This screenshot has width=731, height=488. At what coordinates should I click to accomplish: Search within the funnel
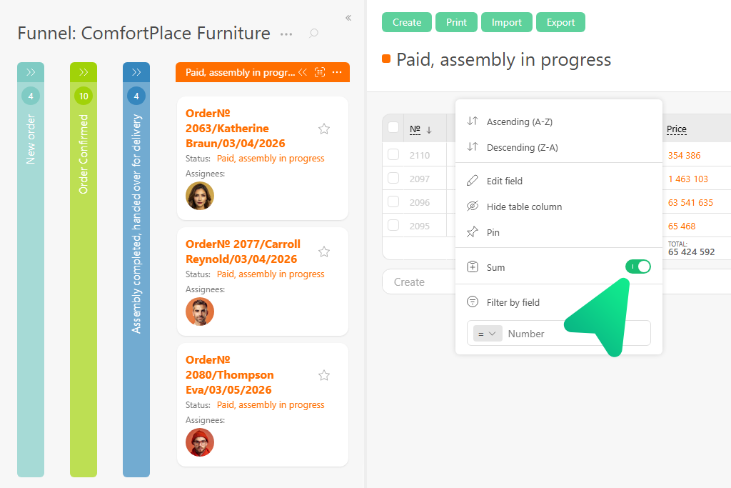coord(314,33)
